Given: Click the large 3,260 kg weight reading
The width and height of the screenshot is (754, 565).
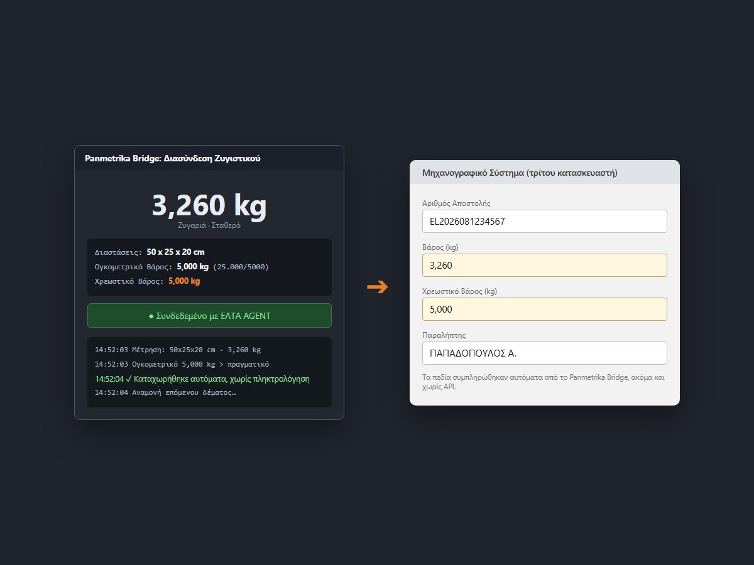Looking at the screenshot, I should 209,205.
